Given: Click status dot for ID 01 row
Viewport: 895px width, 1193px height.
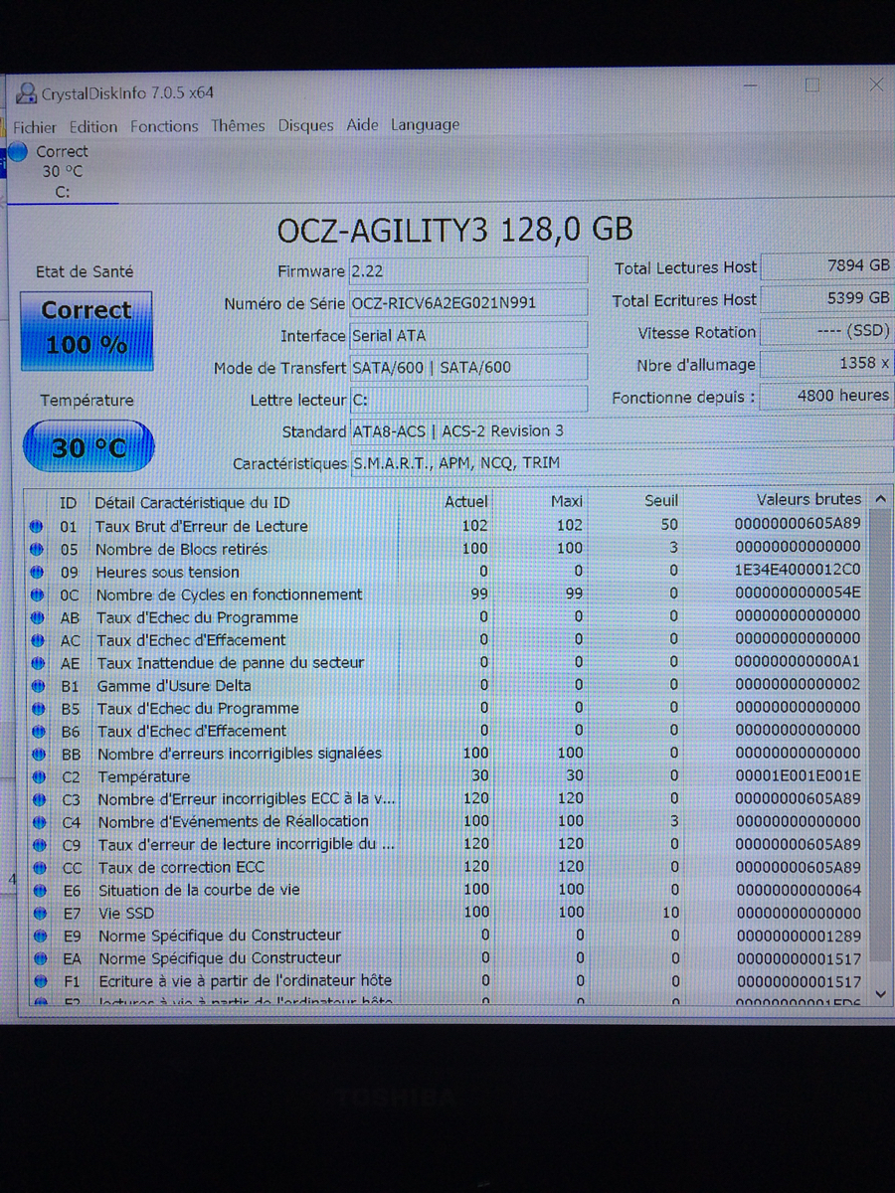Looking at the screenshot, I should click(37, 527).
